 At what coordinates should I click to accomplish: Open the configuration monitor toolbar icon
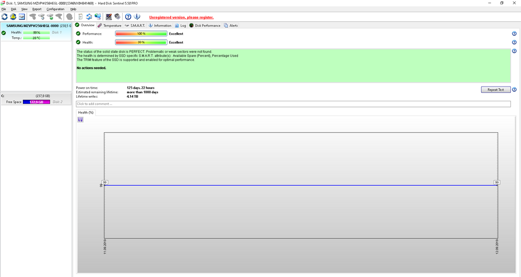tap(109, 17)
